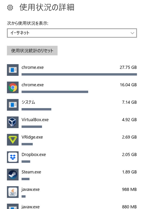Select the Dropbox app icon
The height and width of the screenshot is (209, 149).
[x=13, y=157]
